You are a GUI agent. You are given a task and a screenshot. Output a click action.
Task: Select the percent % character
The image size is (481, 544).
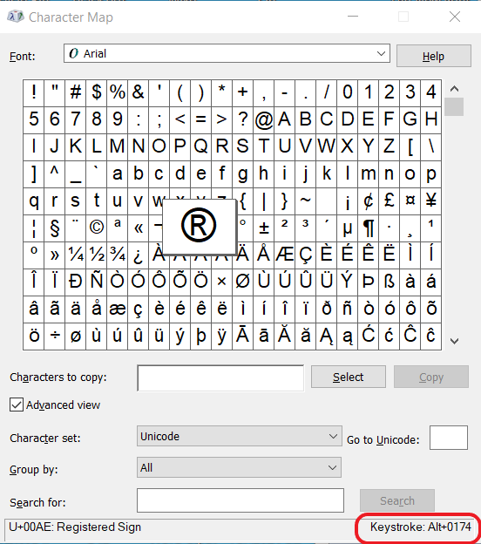[x=118, y=92]
